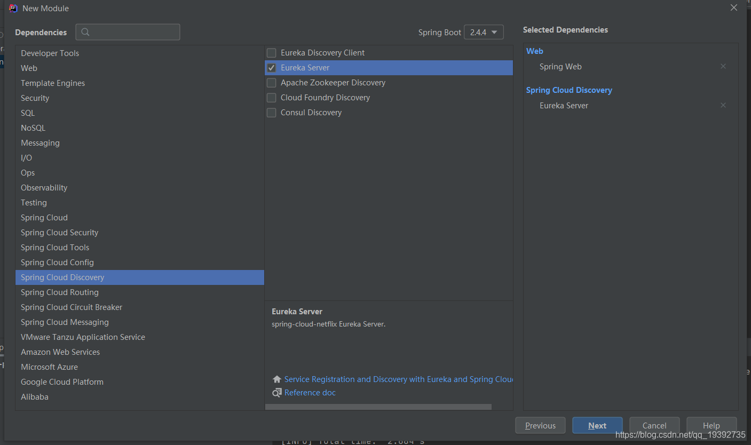The height and width of the screenshot is (445, 751).
Task: Click the Web group header in Selected Dependencies
Action: [535, 51]
